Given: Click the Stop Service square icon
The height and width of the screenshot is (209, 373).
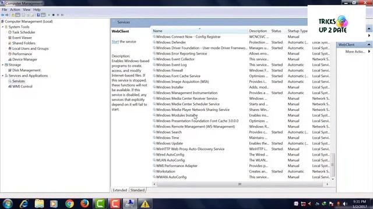Looking at the screenshot, I should coord(54,15).
